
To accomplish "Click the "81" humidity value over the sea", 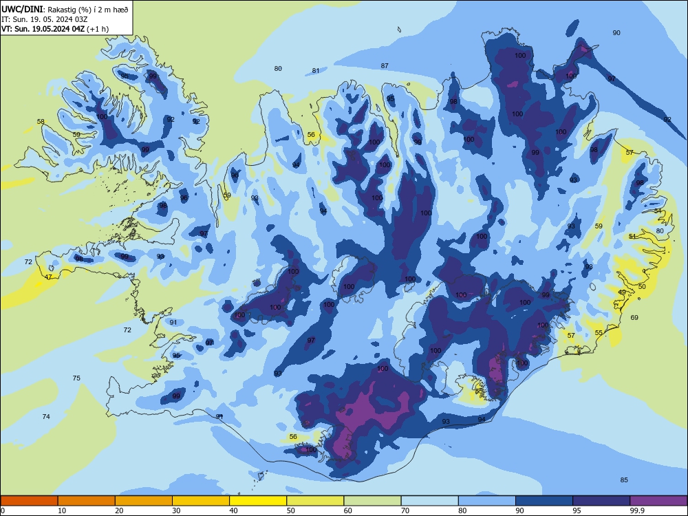I will coord(316,71).
